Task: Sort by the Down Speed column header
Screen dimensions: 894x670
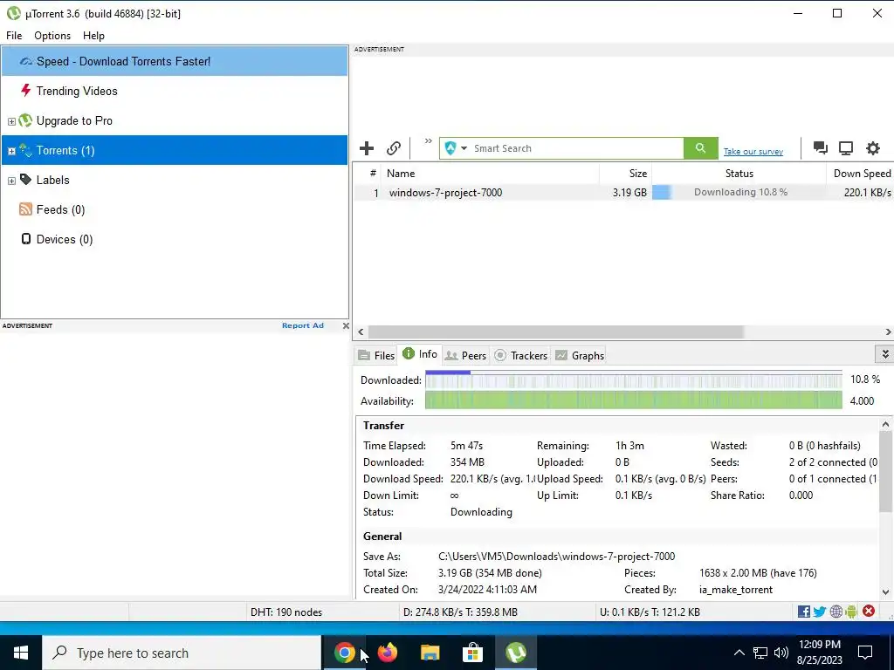Action: [x=861, y=174]
